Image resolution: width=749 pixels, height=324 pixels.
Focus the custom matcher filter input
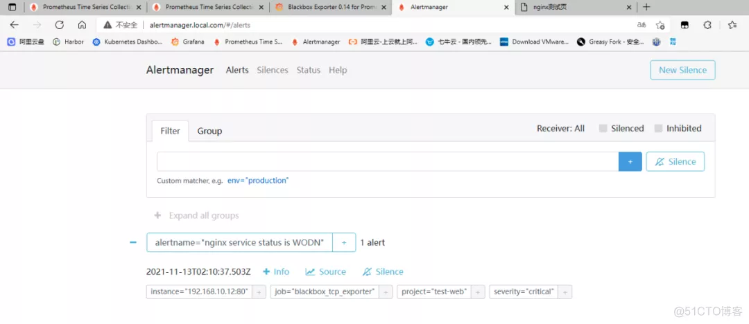point(388,162)
